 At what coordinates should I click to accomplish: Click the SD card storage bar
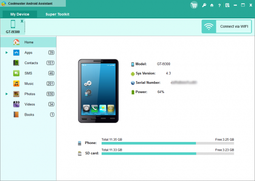pos(167,153)
